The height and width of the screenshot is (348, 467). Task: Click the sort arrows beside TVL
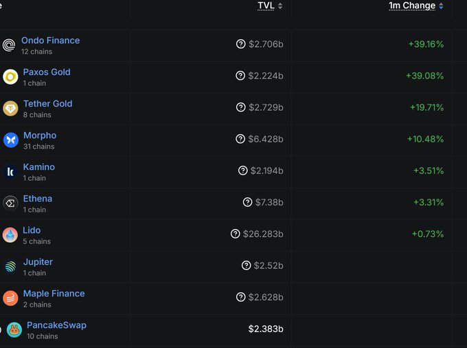point(280,6)
